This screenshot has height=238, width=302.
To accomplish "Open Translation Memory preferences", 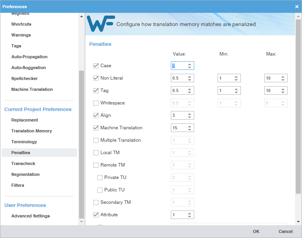I will [32, 131].
